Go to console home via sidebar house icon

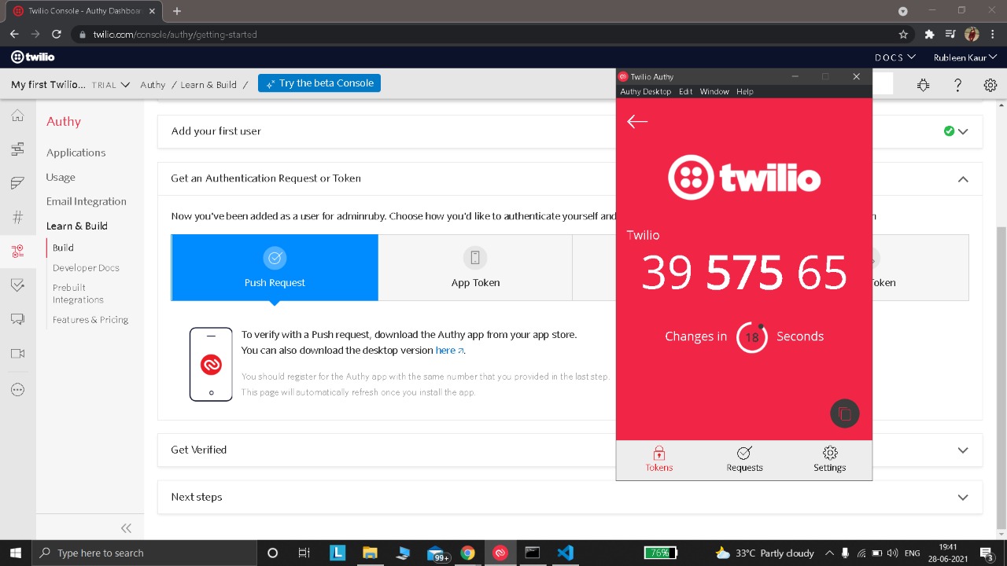(x=17, y=116)
